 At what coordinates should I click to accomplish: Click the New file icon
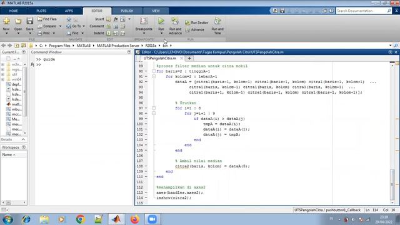click(6, 21)
